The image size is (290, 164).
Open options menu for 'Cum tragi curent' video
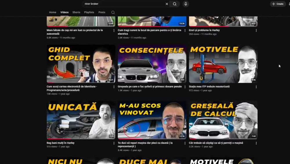click(185, 30)
